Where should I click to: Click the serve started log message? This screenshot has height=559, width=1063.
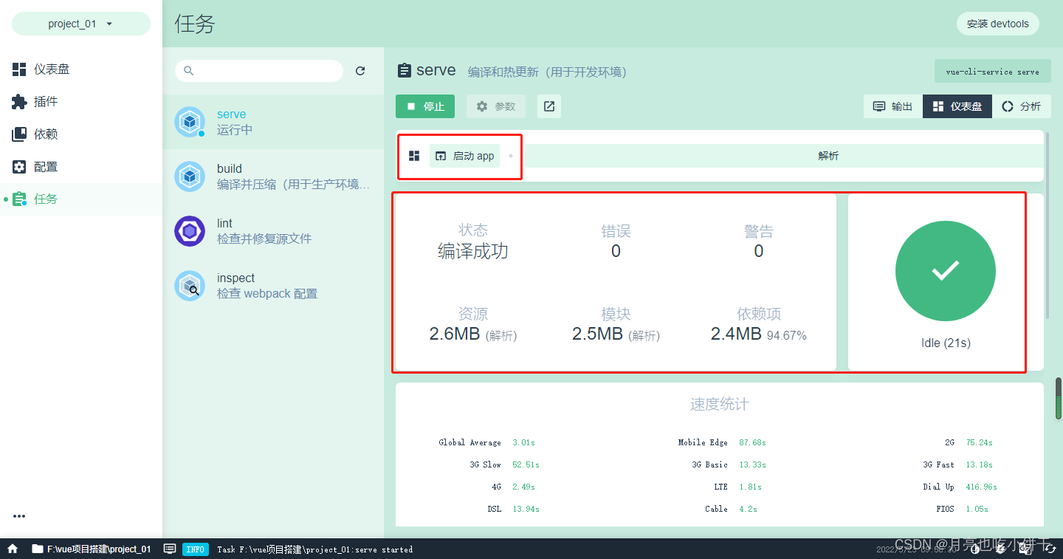[x=314, y=549]
